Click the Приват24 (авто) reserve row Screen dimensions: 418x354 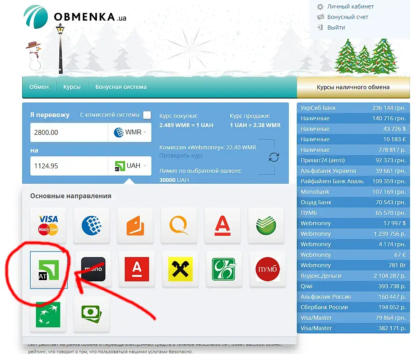[353, 160]
